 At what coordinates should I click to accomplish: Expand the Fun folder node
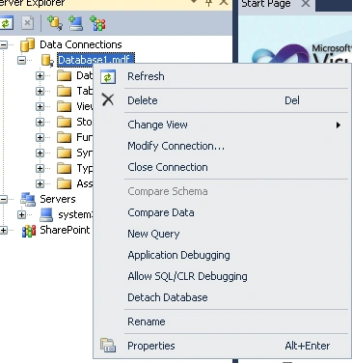point(40,137)
